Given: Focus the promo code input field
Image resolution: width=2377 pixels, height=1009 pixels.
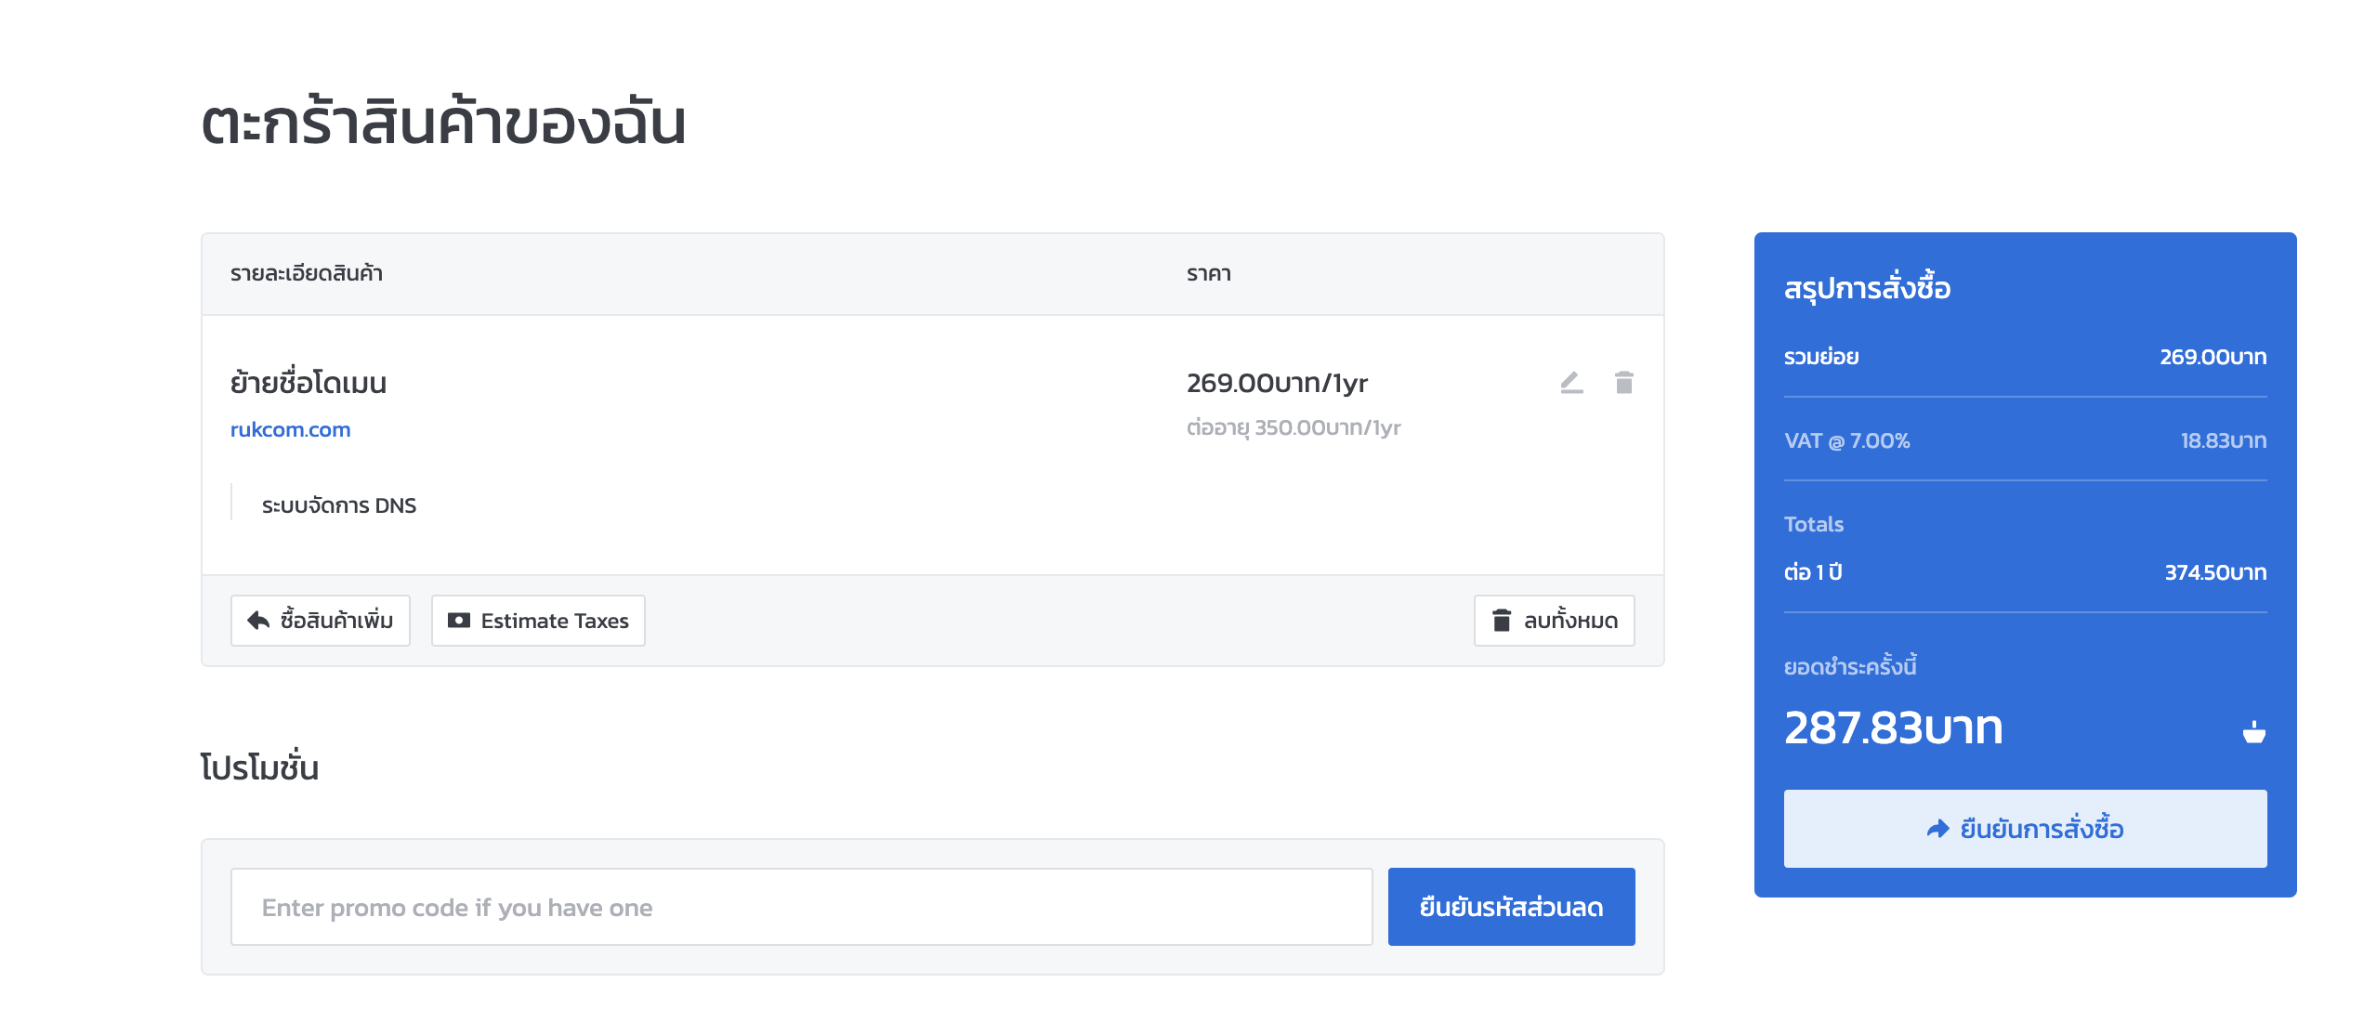Looking at the screenshot, I should pyautogui.click(x=801, y=907).
